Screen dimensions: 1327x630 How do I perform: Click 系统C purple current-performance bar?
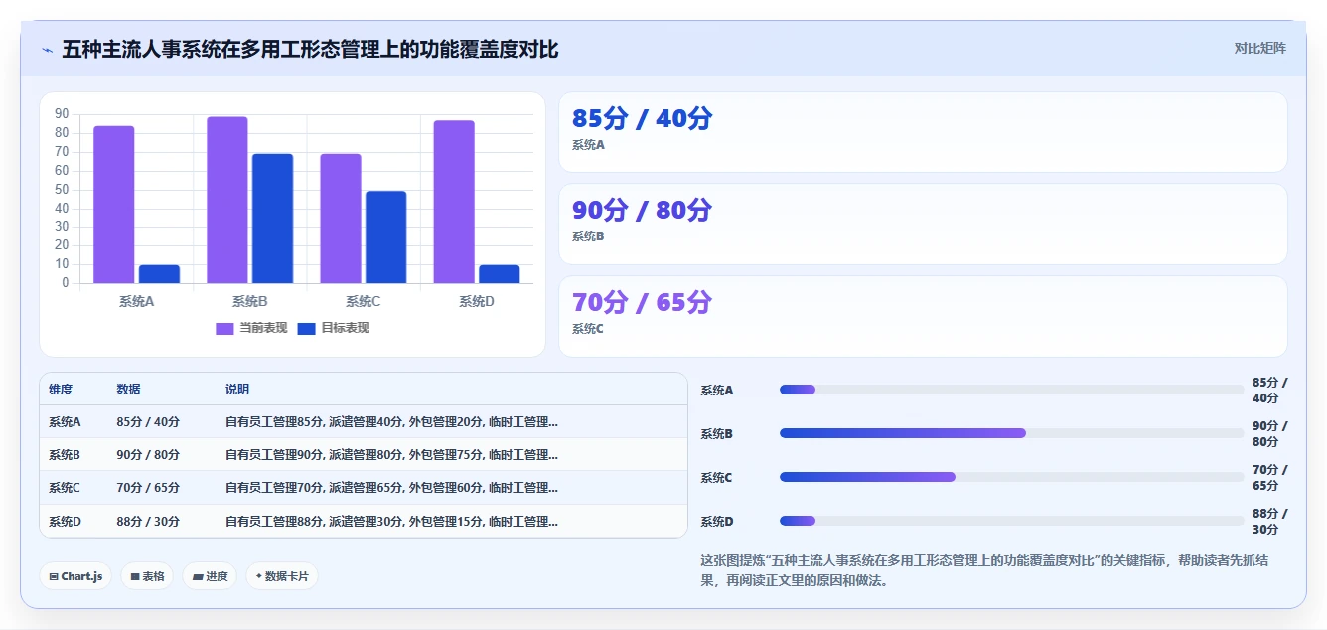tap(341, 219)
